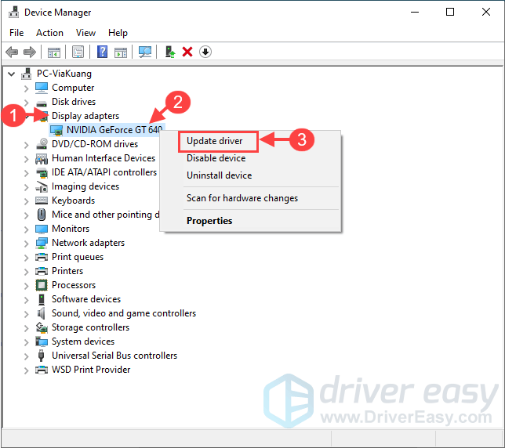
Task: Click the Disk drives icon
Action: [x=42, y=103]
